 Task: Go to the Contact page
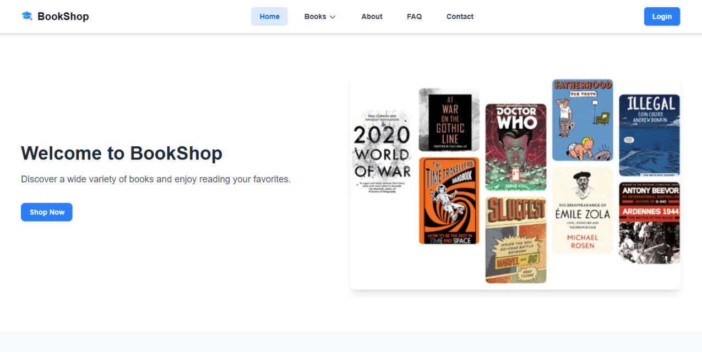click(x=460, y=16)
